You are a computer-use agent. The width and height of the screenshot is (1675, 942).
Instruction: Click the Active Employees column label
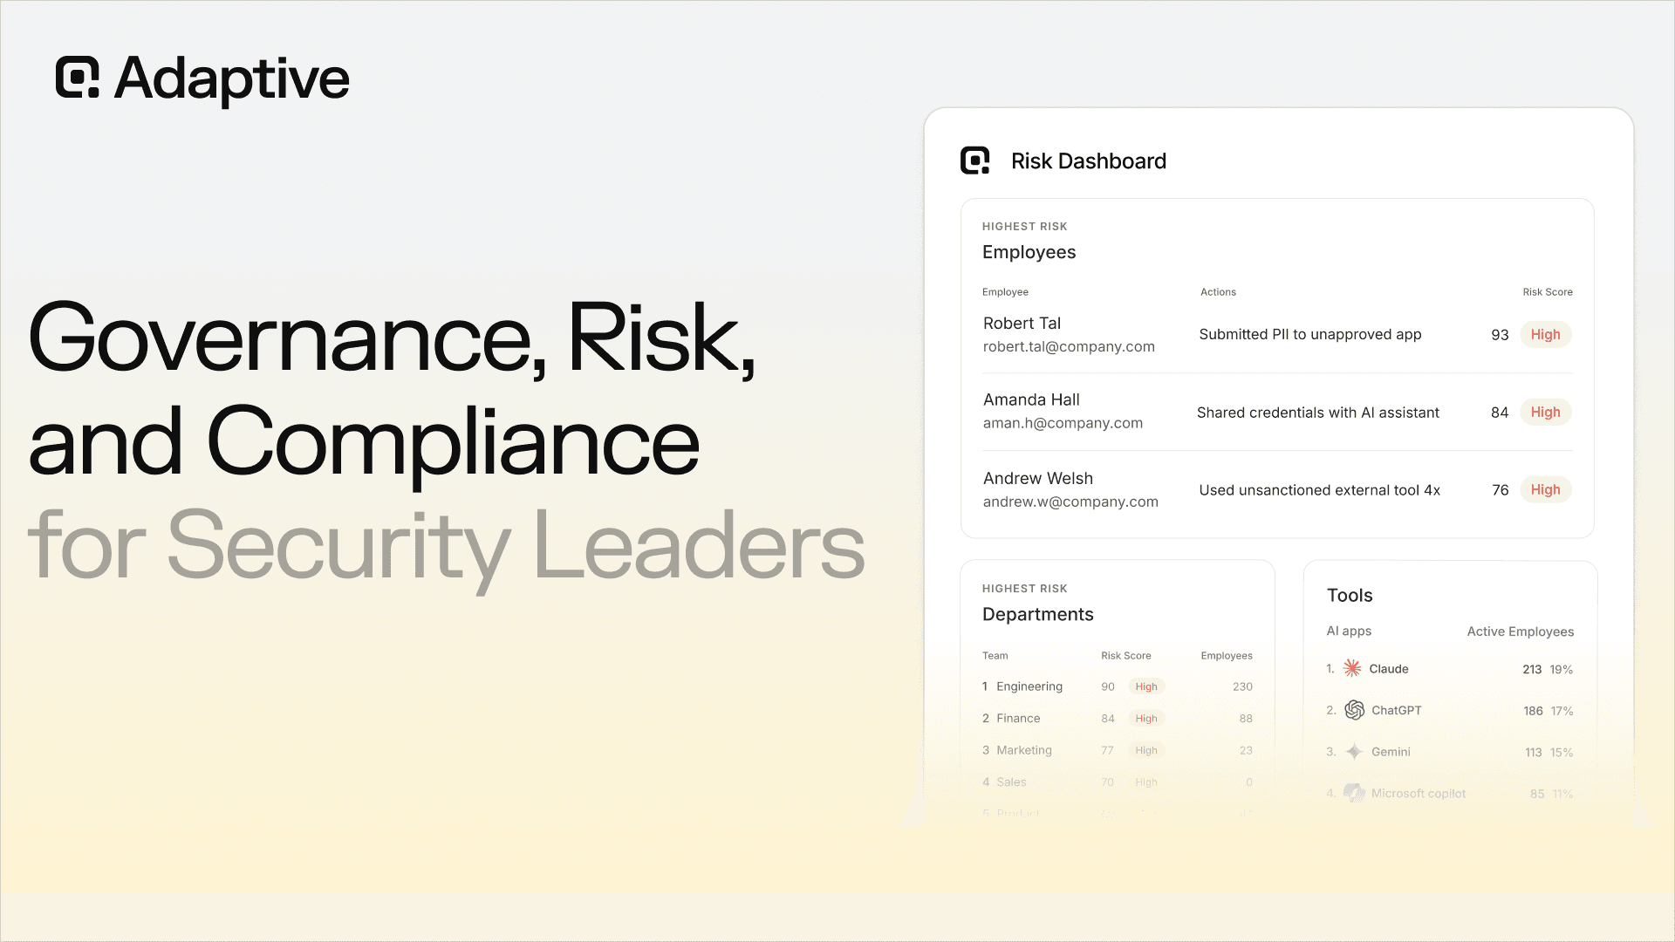pyautogui.click(x=1520, y=632)
